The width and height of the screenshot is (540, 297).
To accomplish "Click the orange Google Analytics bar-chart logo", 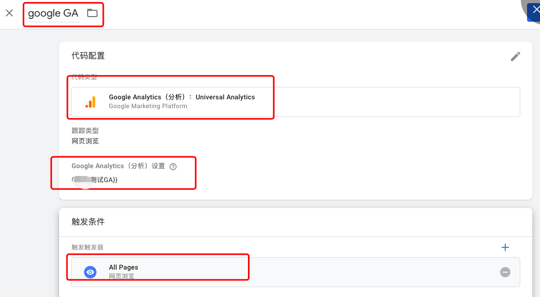I will coord(91,102).
